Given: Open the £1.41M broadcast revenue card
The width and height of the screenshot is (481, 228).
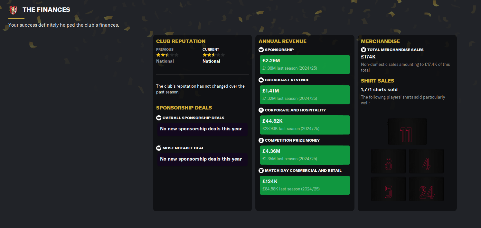Looking at the screenshot, I should pyautogui.click(x=305, y=95).
